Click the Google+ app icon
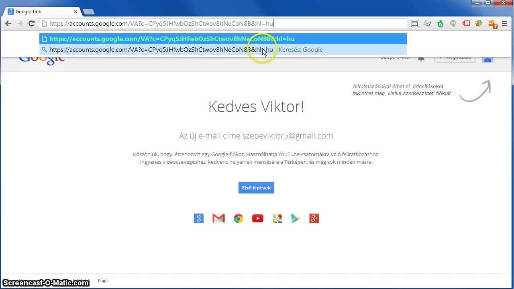Viewport: 514px width, 289px height. click(x=314, y=218)
